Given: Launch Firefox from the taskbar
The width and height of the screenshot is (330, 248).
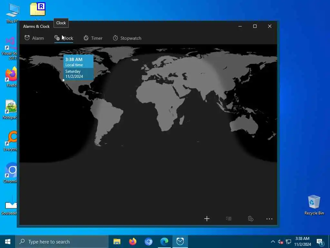Looking at the screenshot, I should tap(132, 242).
